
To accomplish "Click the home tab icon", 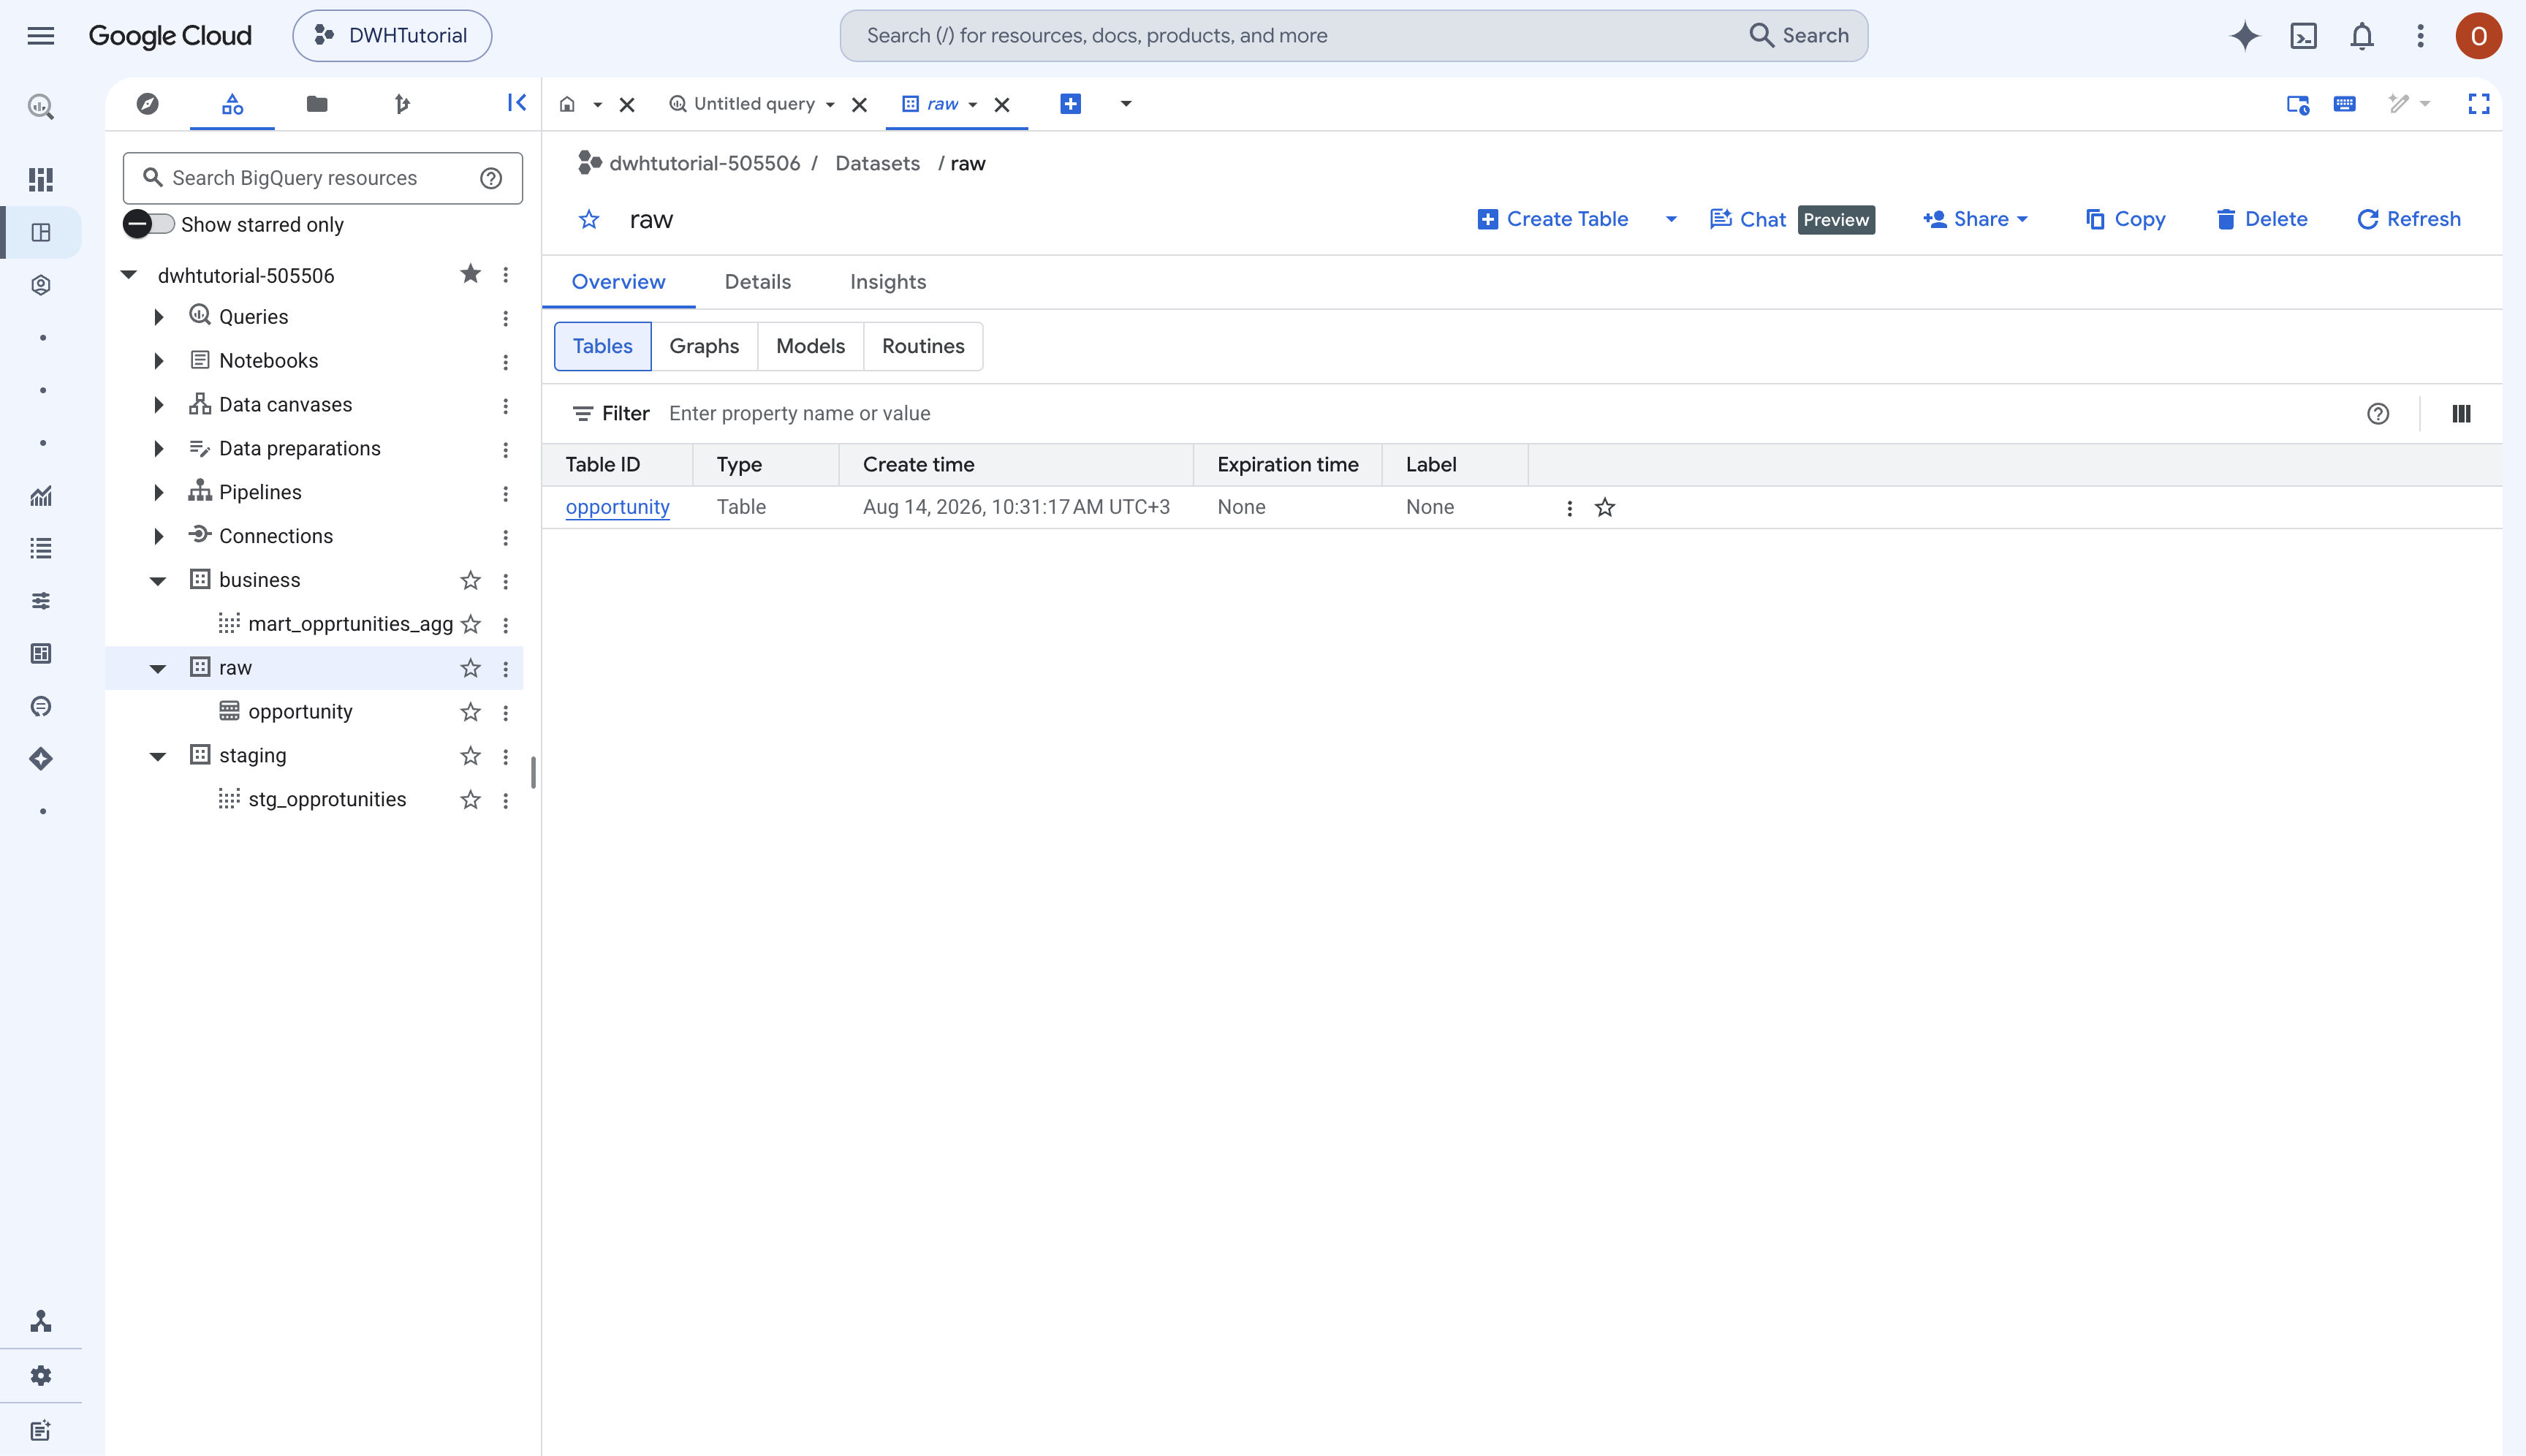I will point(567,104).
